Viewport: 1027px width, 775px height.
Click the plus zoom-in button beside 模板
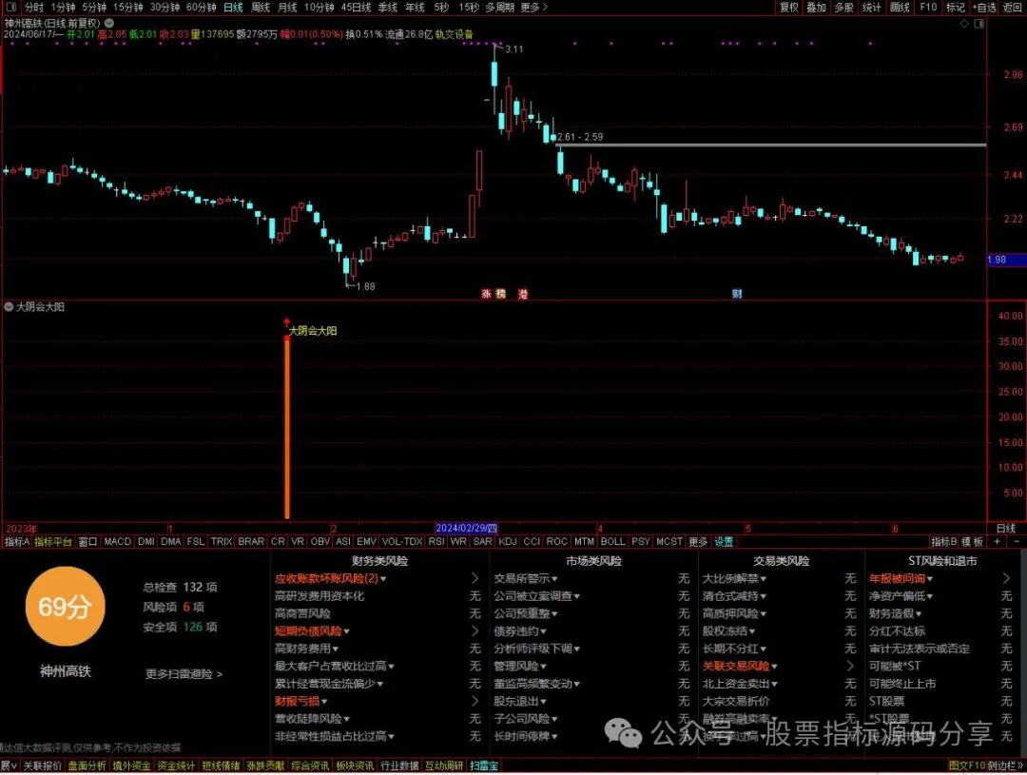click(997, 542)
